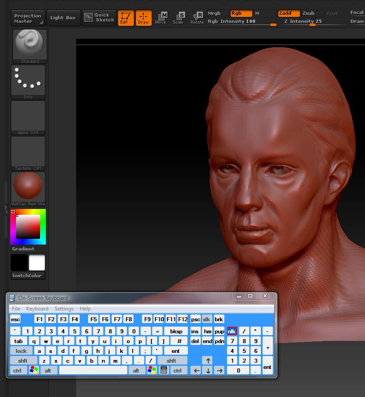Open the File menu in On-Screen Keyboard
Viewport: 365px width, 397px height.
(16, 308)
